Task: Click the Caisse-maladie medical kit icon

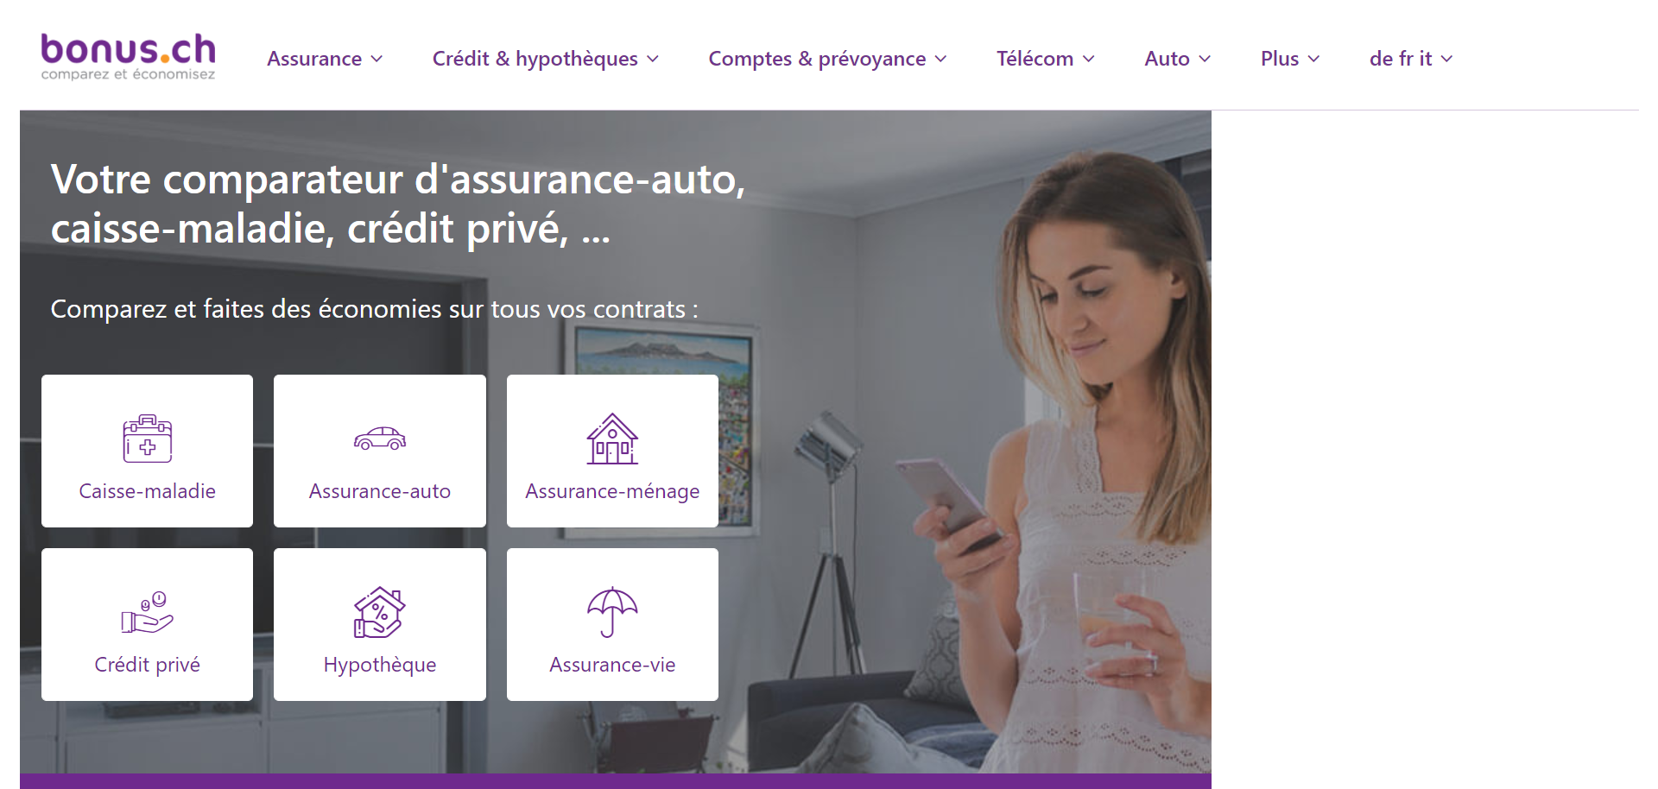Action: coord(148,439)
